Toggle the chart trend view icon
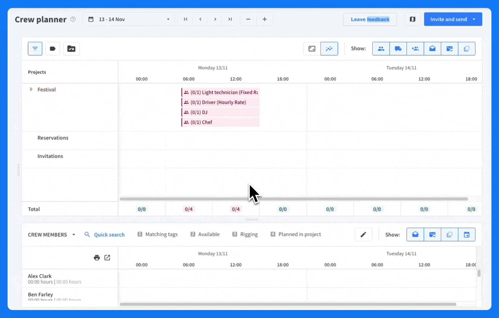Screen dimensions: 499x318 click(329, 49)
